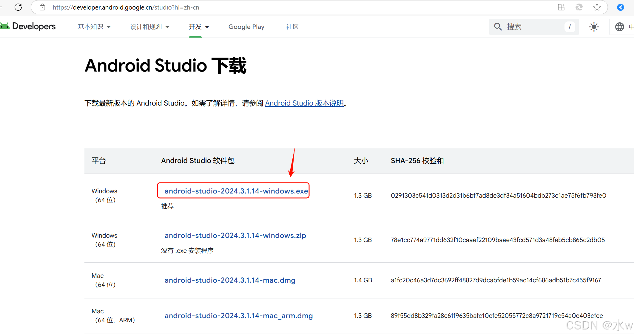
Task: Click the search magnifier icon
Action: point(498,27)
